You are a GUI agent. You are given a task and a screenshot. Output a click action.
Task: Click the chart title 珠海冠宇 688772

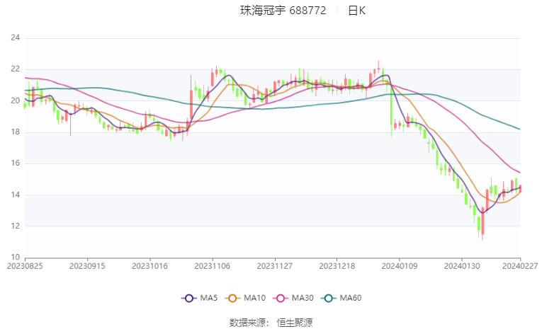283,11
